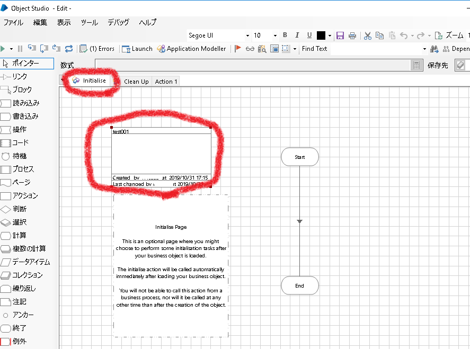Image resolution: width=470 pixels, height=349 pixels.
Task: Click the Dependencies button
Action: (456, 49)
